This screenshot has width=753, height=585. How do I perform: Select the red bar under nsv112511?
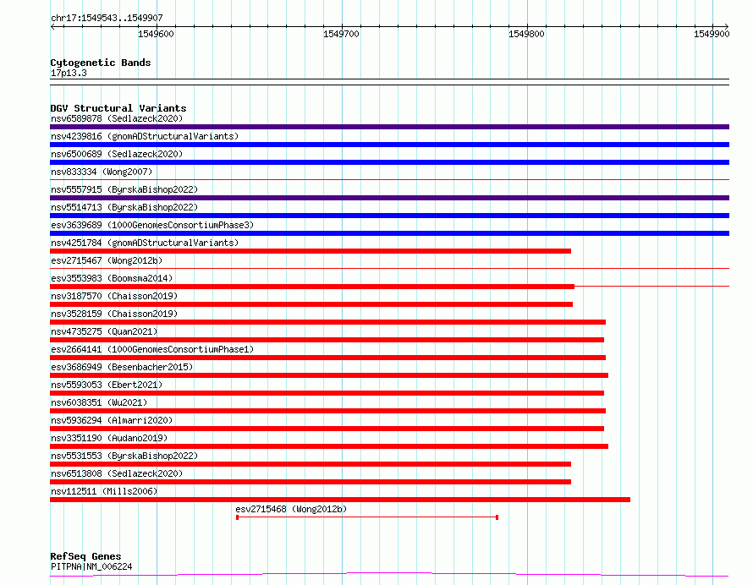point(340,500)
